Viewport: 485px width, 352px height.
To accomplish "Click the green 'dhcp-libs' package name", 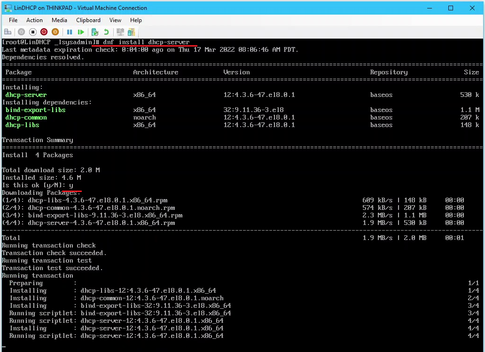I will (x=22, y=125).
